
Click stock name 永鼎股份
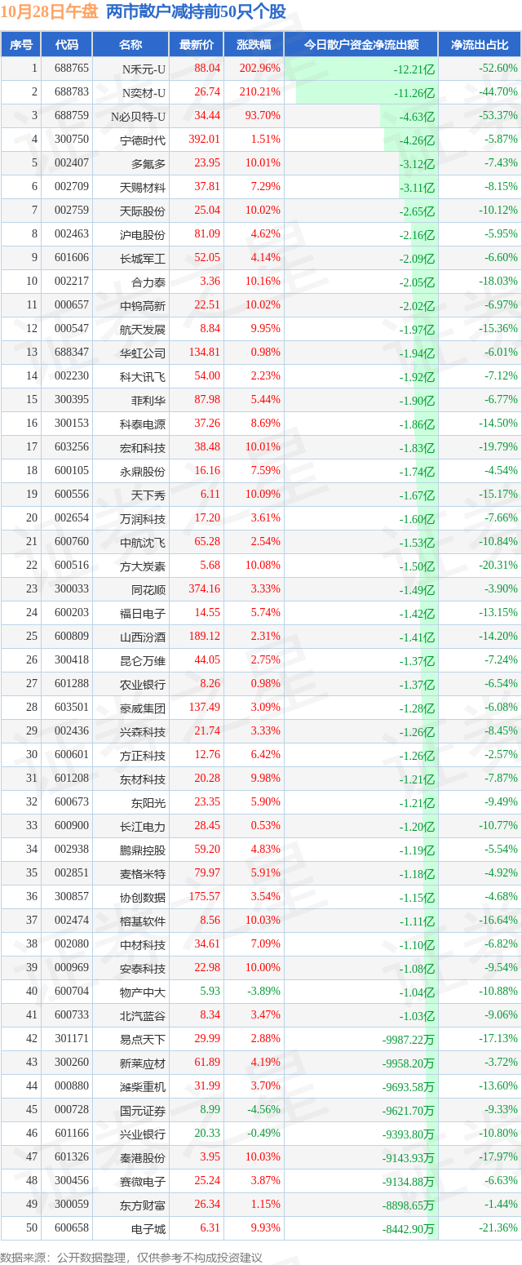click(143, 471)
